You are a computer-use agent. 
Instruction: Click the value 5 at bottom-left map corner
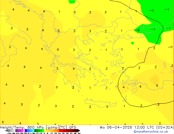3,122
